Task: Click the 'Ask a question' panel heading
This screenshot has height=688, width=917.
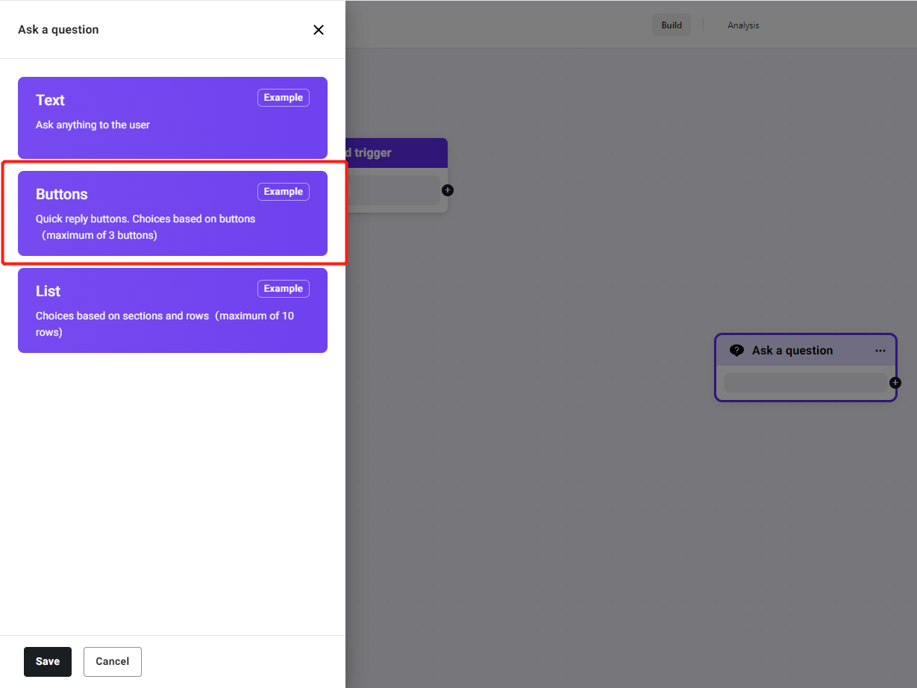Action: pos(58,30)
